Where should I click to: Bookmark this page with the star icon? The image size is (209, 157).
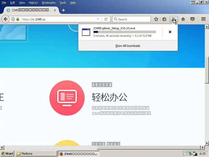(x=156, y=19)
